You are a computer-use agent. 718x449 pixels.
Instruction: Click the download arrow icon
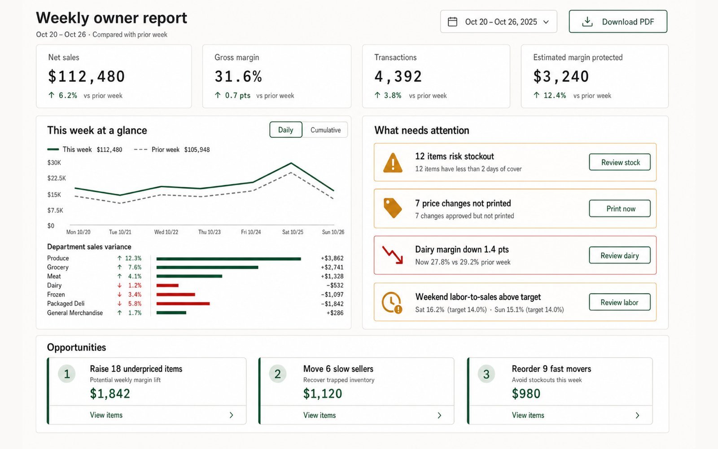[x=587, y=22]
